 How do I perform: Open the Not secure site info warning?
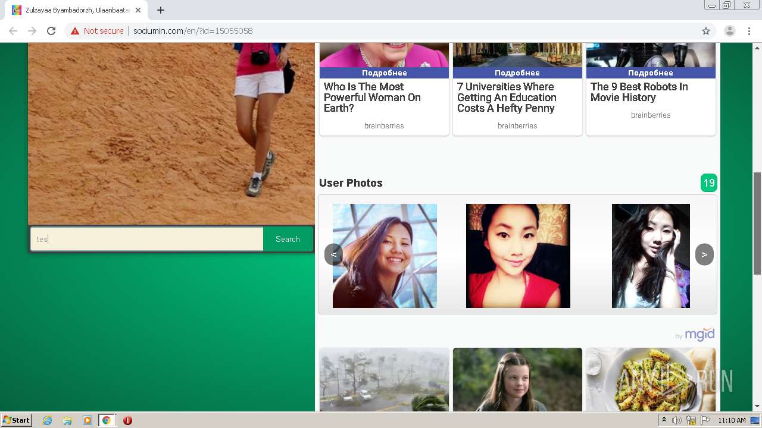pyautogui.click(x=97, y=31)
